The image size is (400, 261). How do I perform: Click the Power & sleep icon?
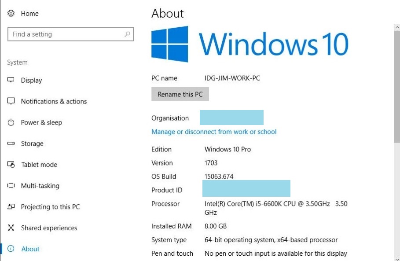11,122
